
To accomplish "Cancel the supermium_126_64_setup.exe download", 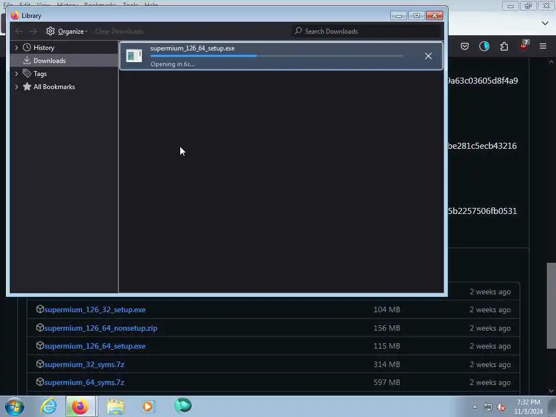I will point(428,56).
